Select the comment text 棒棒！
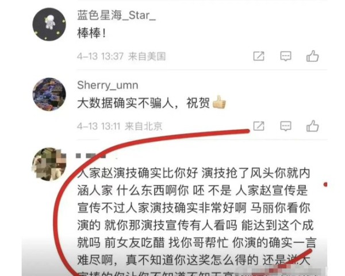This screenshot has height=276, width=345. tap(91, 33)
